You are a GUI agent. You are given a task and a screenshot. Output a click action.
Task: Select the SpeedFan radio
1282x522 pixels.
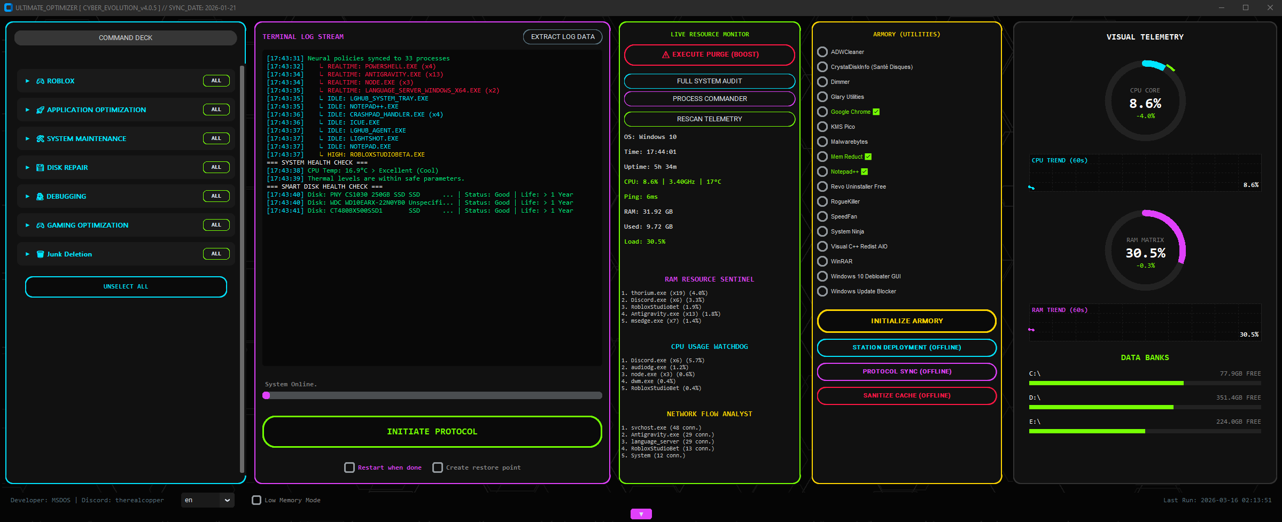click(822, 216)
